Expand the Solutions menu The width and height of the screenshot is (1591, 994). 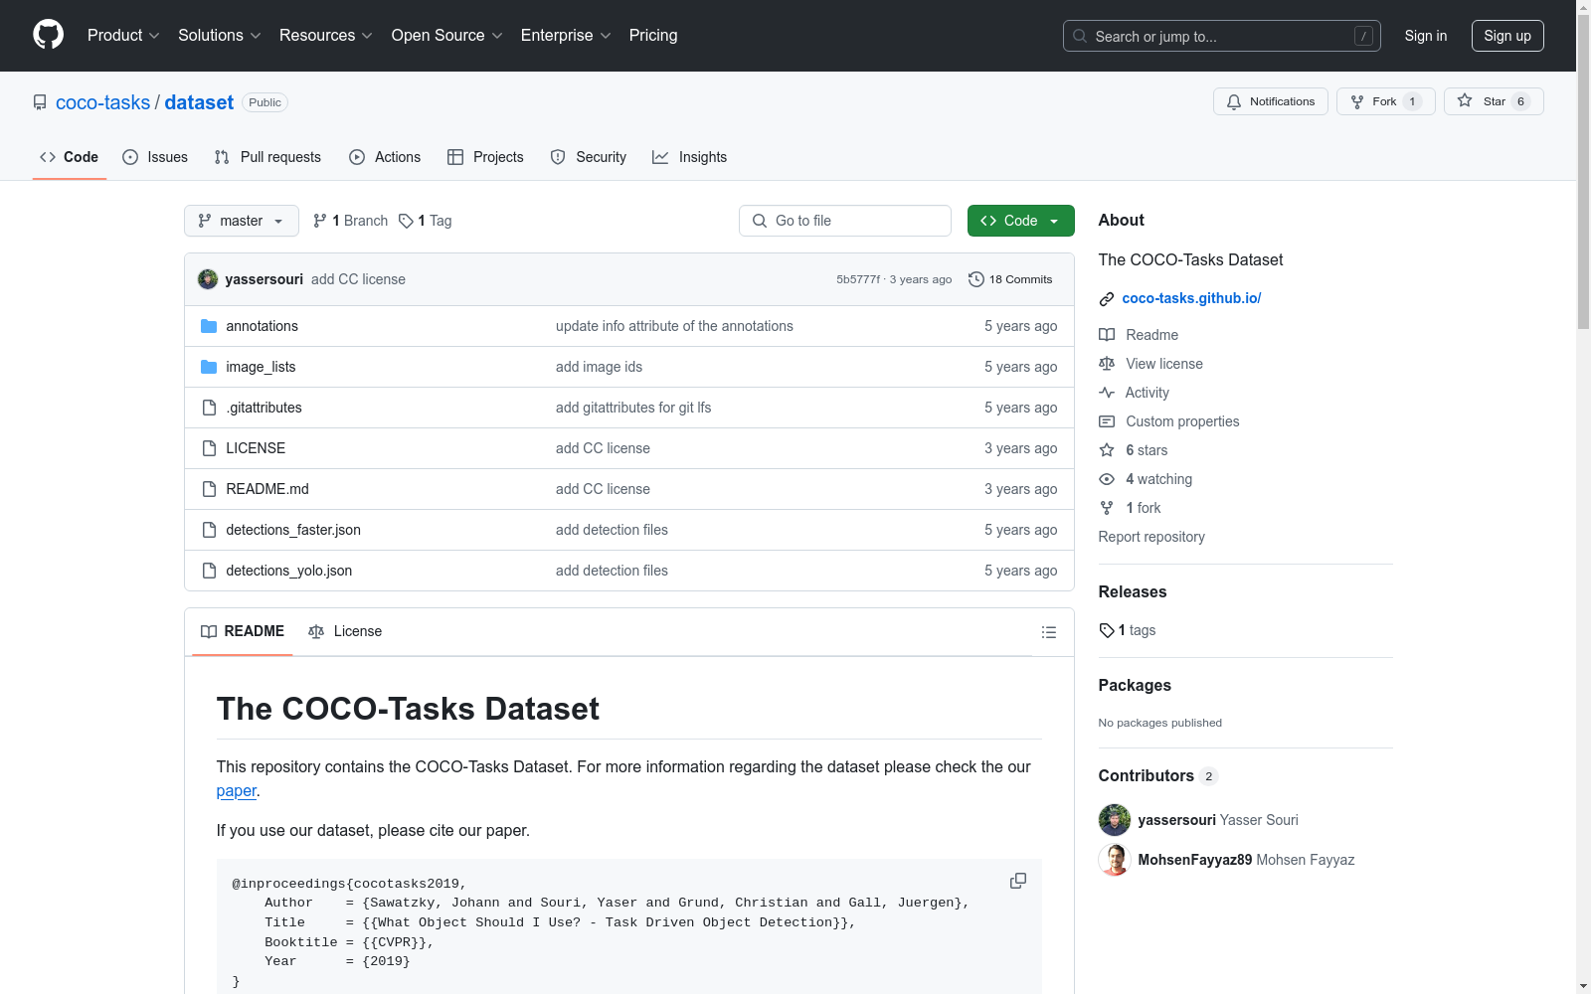[220, 36]
